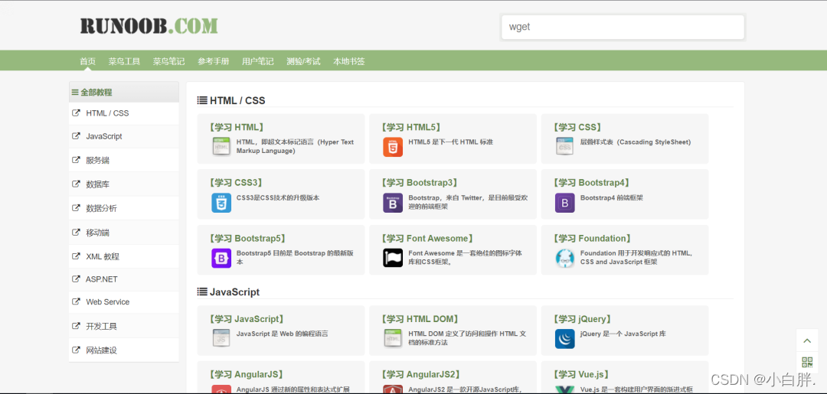827x394 pixels.
Task: Open the 【学习 HTML】 tutorial link
Action: point(236,127)
